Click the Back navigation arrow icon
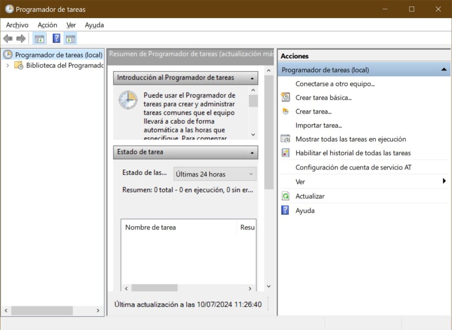This screenshot has width=452, height=330. click(8, 38)
